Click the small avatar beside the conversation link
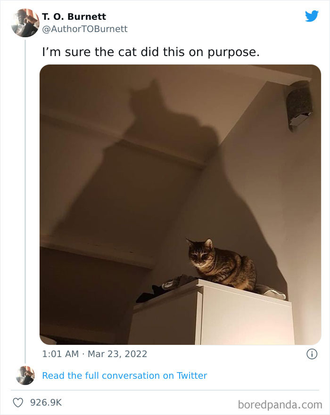The height and width of the screenshot is (415, 330). (x=26, y=375)
